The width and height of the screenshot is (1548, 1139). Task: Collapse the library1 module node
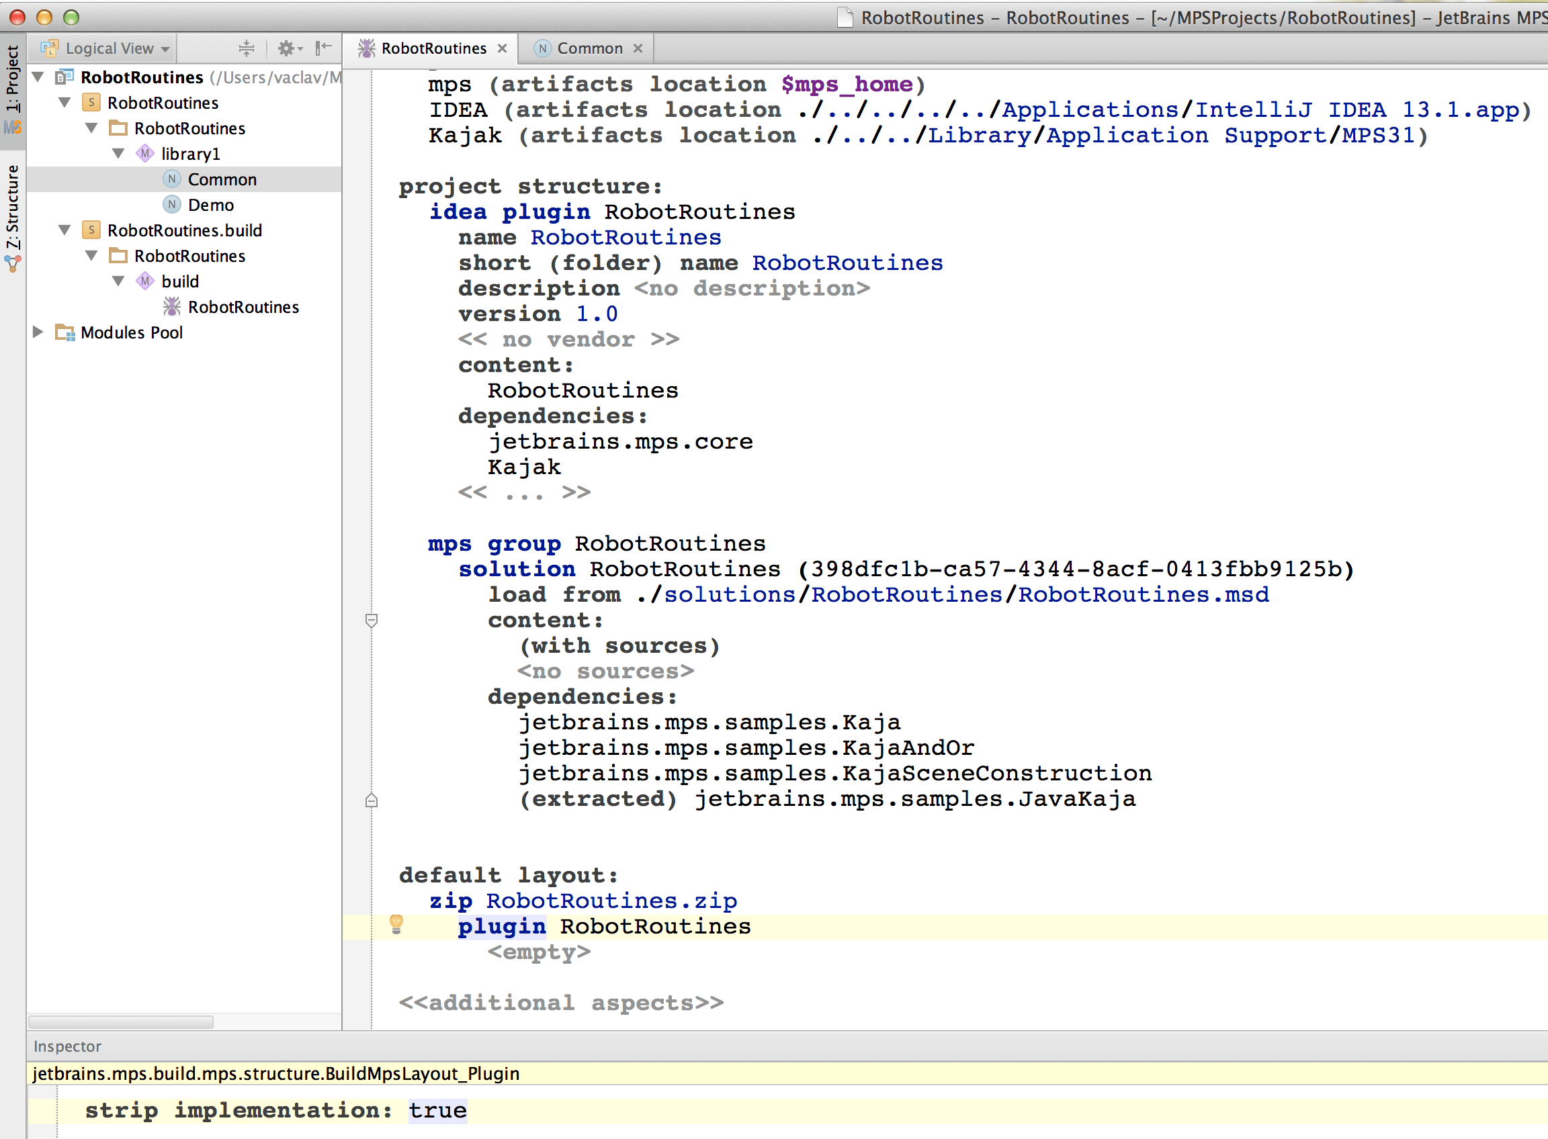tap(118, 154)
